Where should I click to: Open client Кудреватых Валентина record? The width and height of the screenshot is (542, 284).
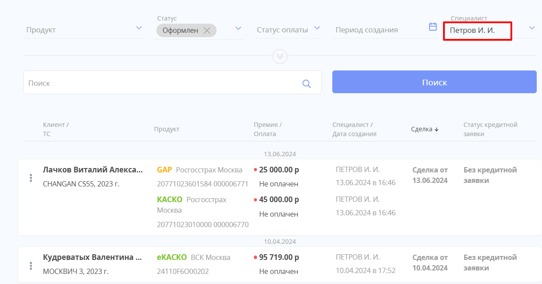click(x=92, y=257)
